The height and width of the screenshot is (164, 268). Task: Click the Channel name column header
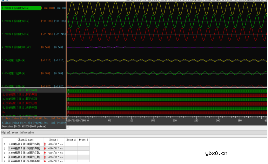coord(26,139)
